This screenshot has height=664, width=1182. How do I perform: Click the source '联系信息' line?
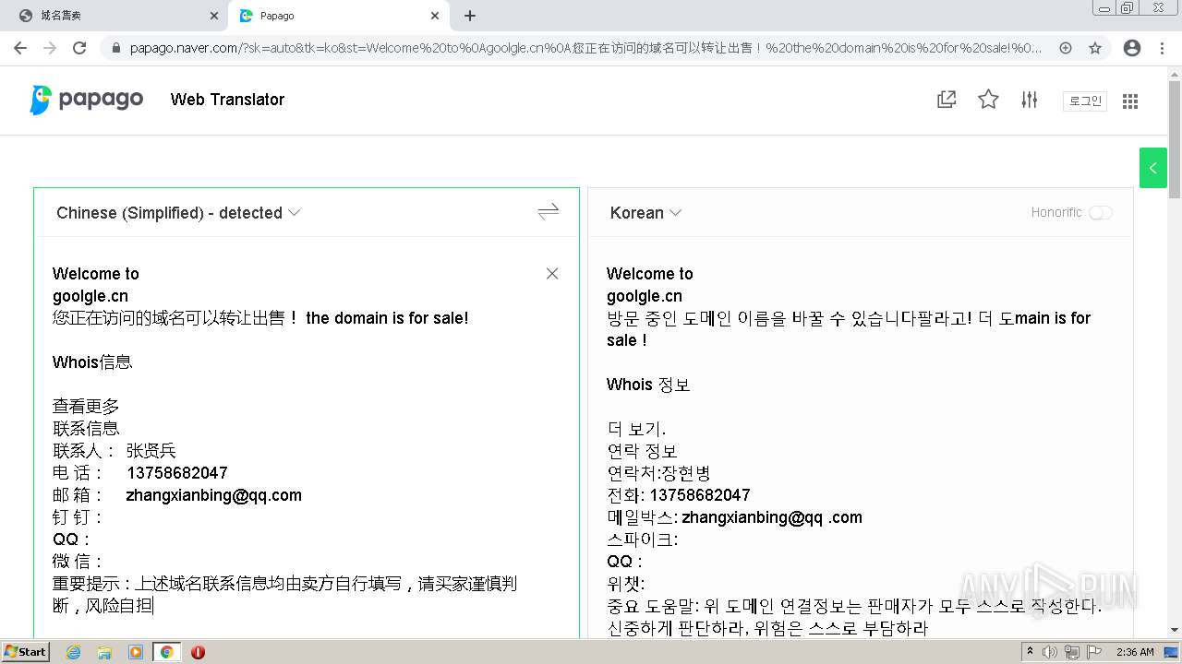coord(86,429)
